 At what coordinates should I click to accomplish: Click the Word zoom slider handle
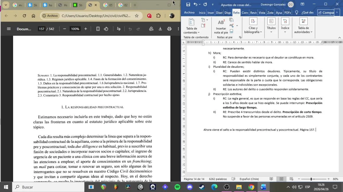[x=311, y=179]
